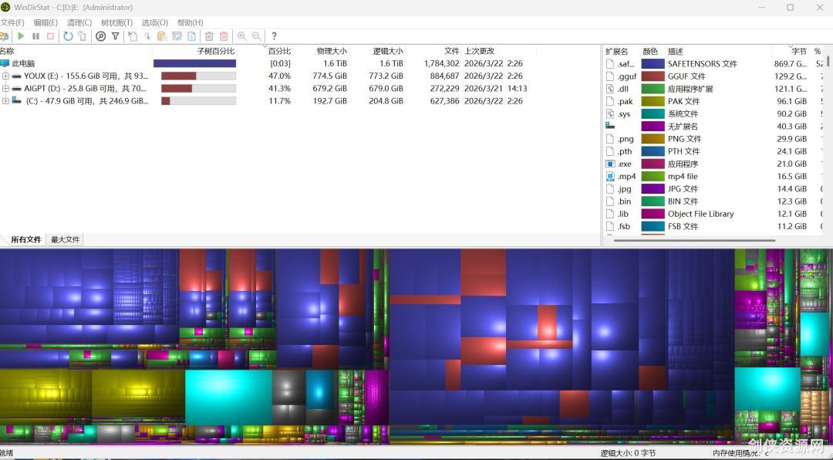Expand the AIGPT (D:) drive tree
833x460 pixels.
coord(5,89)
